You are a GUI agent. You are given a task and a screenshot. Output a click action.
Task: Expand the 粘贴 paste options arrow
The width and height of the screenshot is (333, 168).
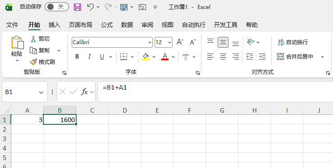point(17,60)
